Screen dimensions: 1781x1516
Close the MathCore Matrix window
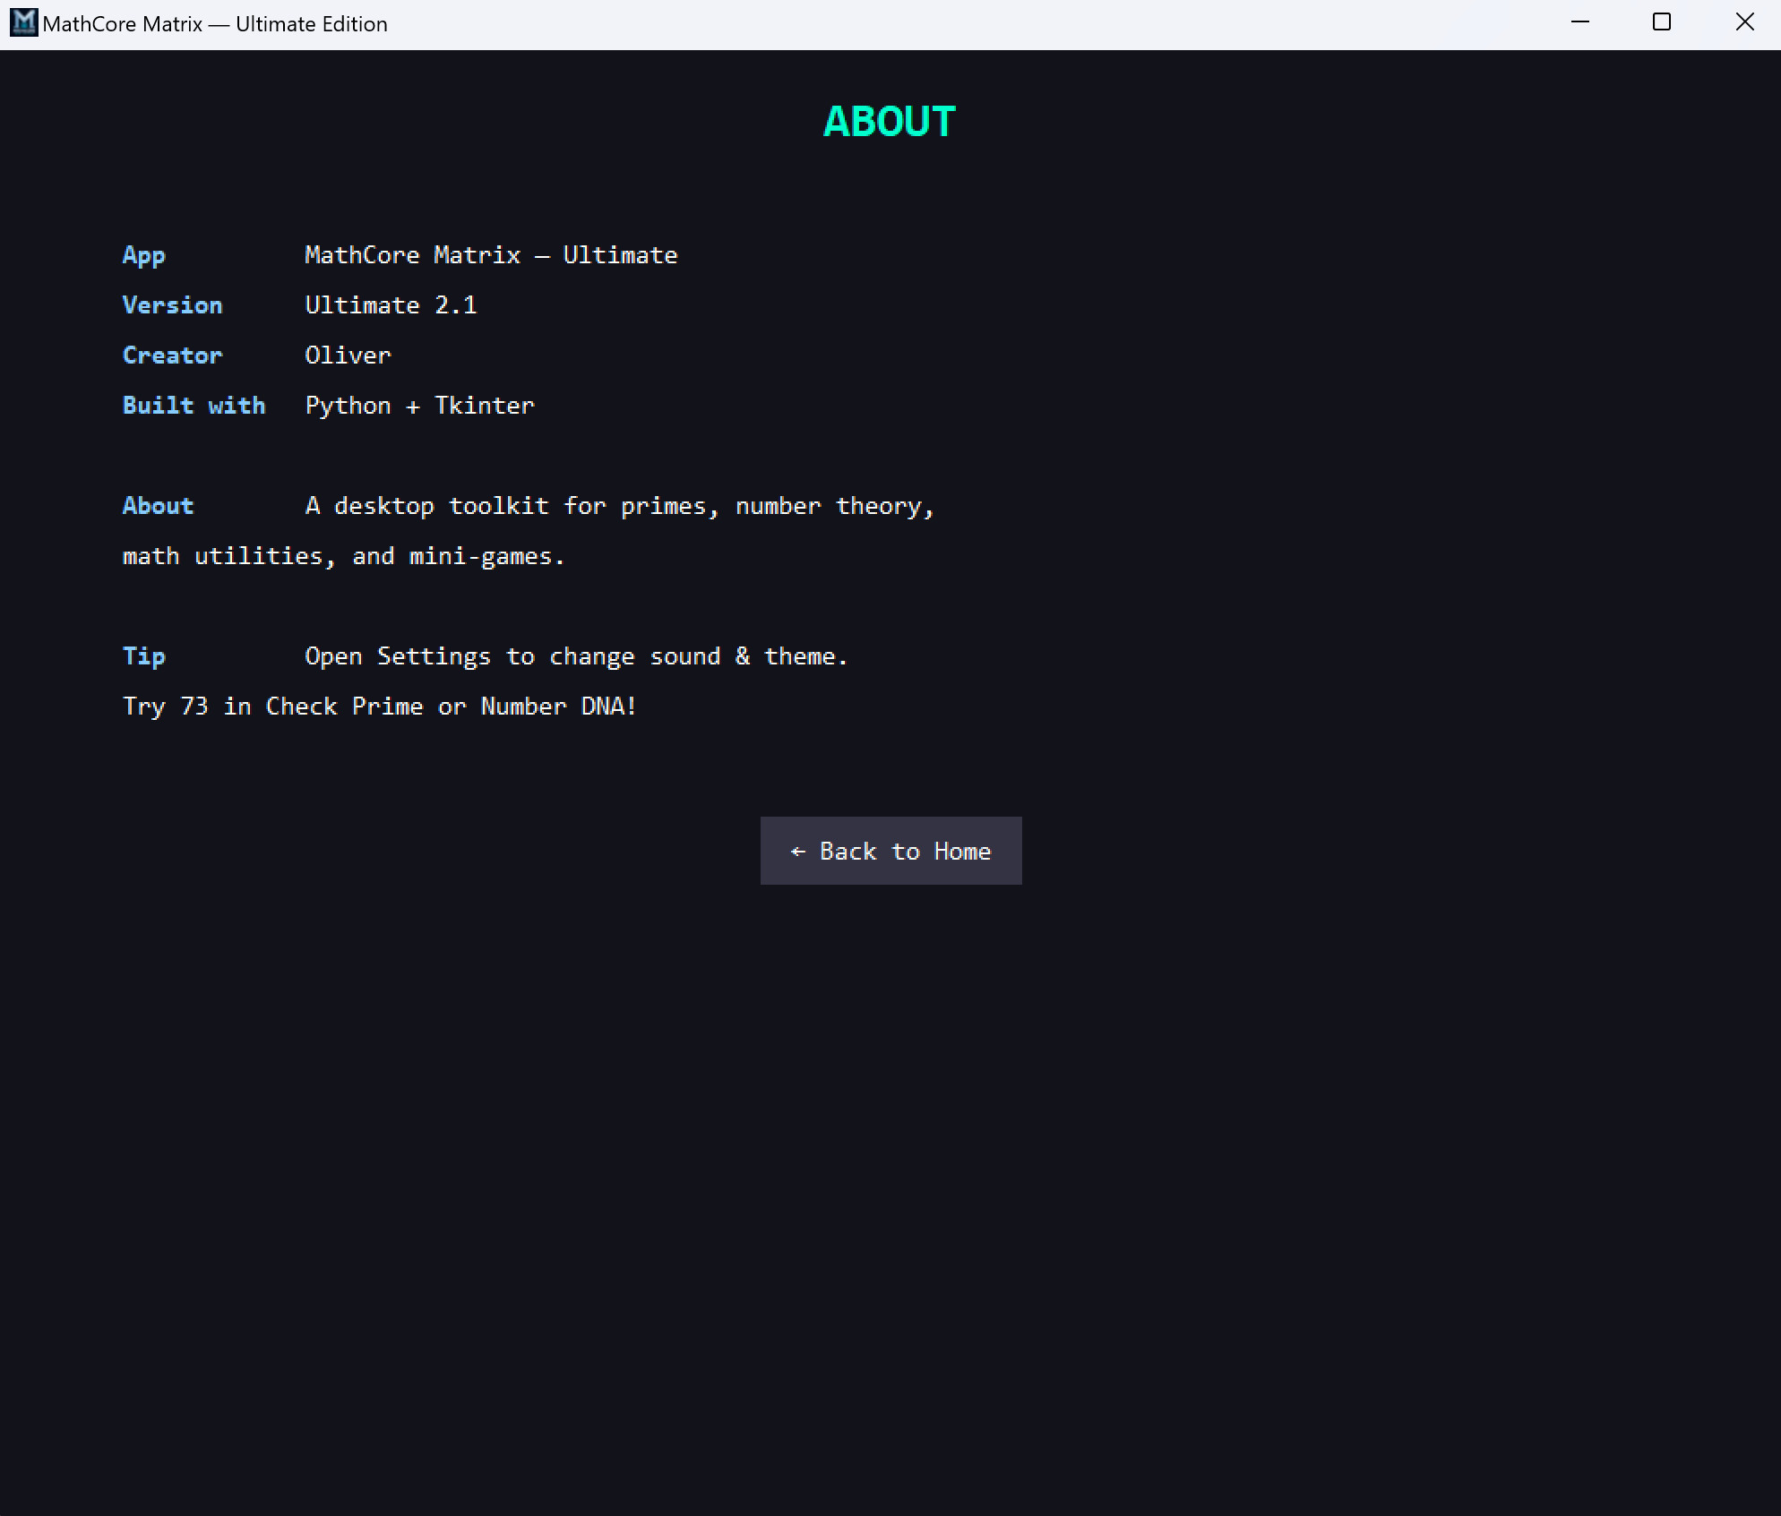click(1744, 23)
